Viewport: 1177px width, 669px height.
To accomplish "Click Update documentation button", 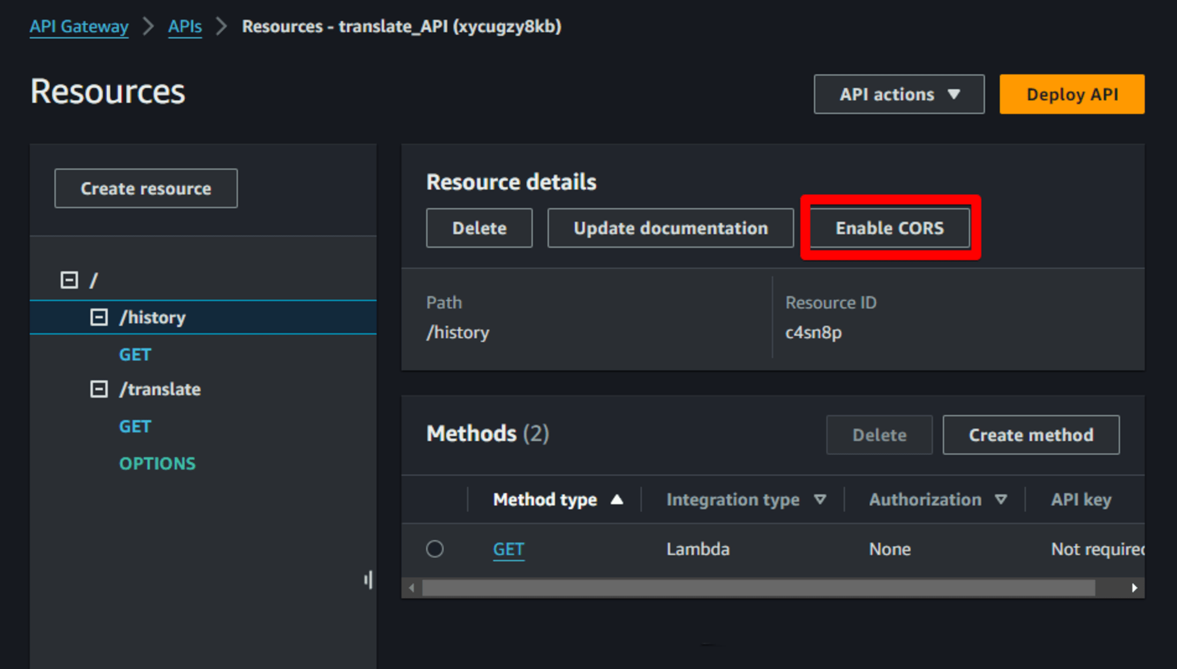I will 670,228.
